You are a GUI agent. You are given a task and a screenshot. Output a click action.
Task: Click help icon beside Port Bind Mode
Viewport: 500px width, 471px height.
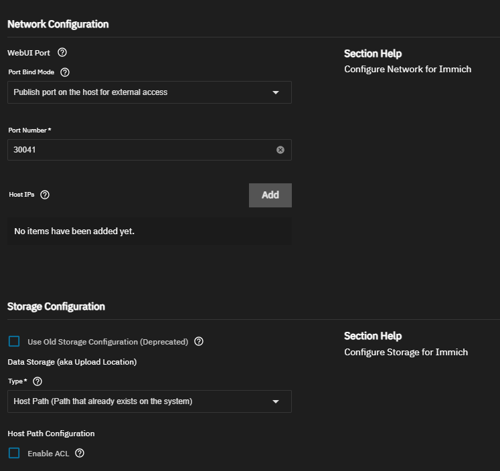(65, 72)
